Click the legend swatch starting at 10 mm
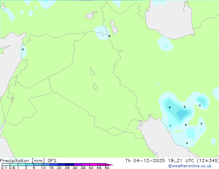Screen dimensions: 219x169 46,165
